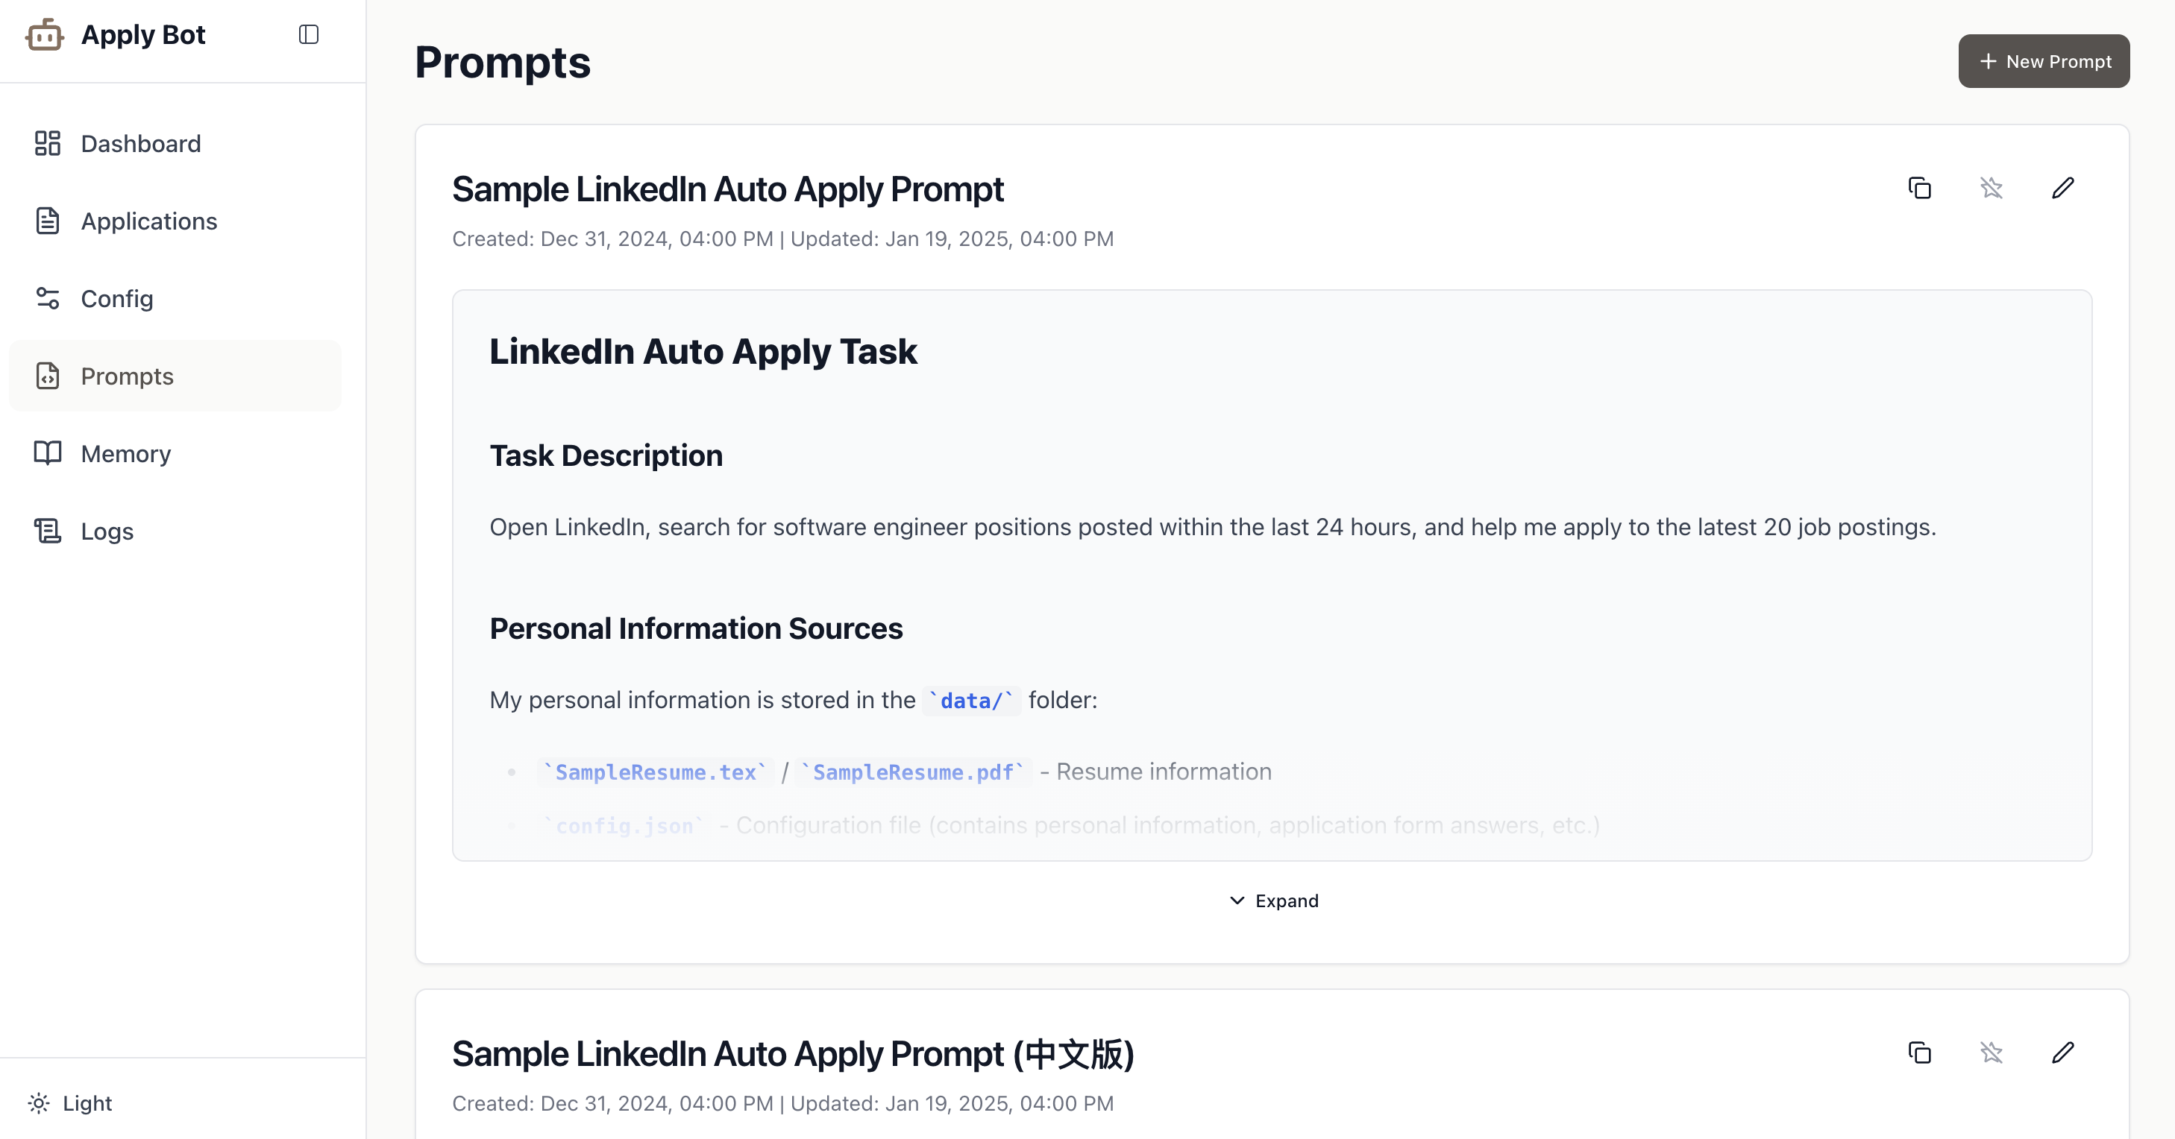Click the prompt preview content box

click(x=1271, y=574)
